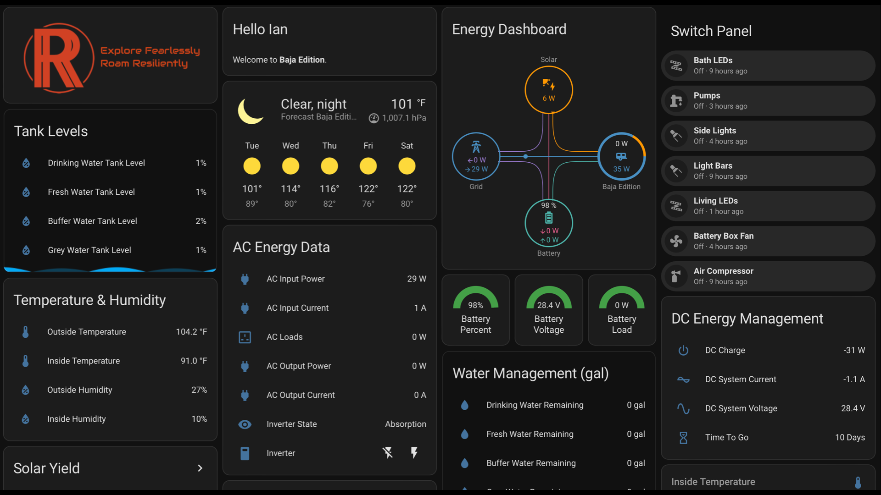This screenshot has height=495, width=881.
Task: Click the plug icon beside AC Input Power
Action: (245, 279)
